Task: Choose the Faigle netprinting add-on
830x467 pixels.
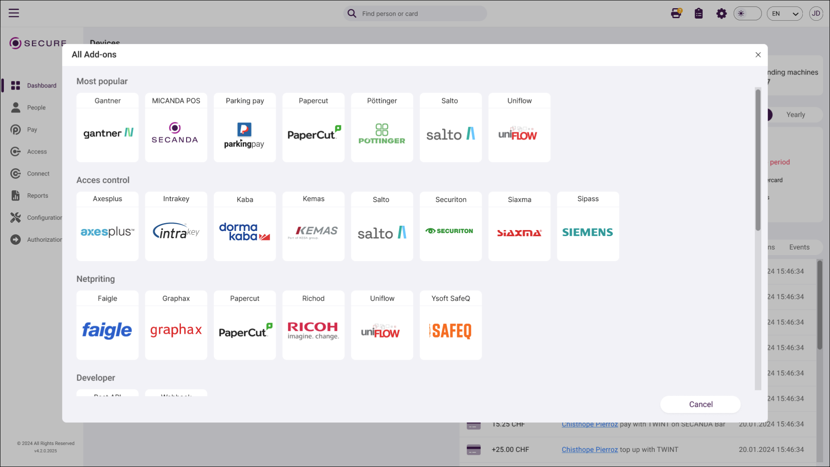Action: (107, 325)
